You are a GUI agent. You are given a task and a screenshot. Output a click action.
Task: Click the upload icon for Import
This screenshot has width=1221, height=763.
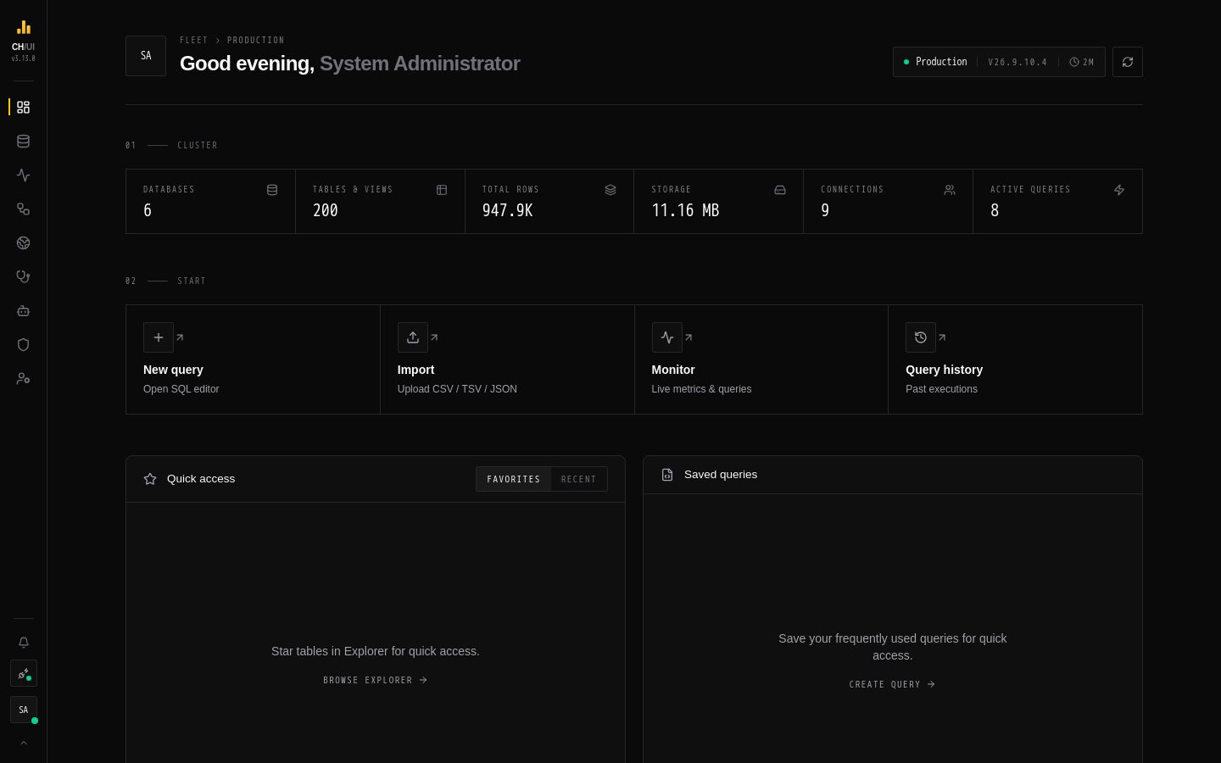[413, 337]
